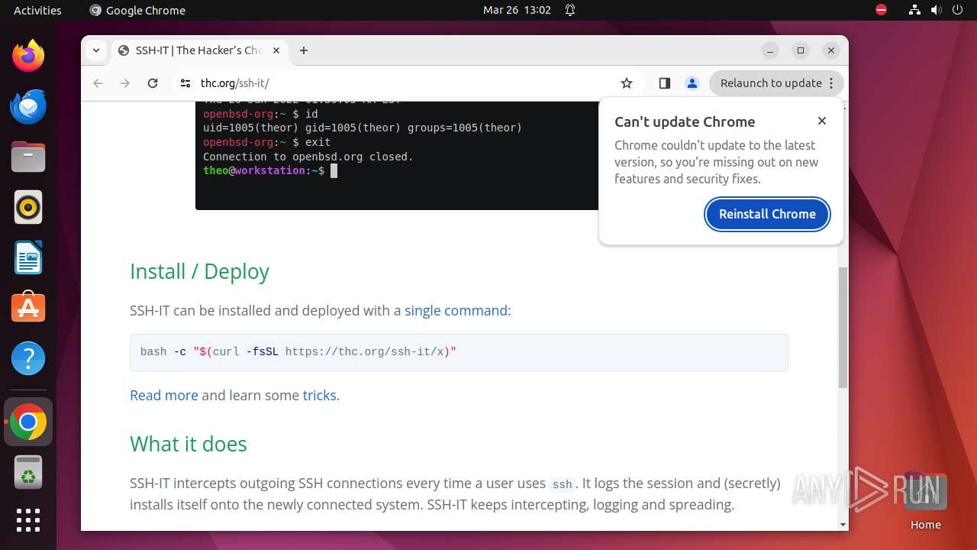Show the applications grid

[28, 520]
